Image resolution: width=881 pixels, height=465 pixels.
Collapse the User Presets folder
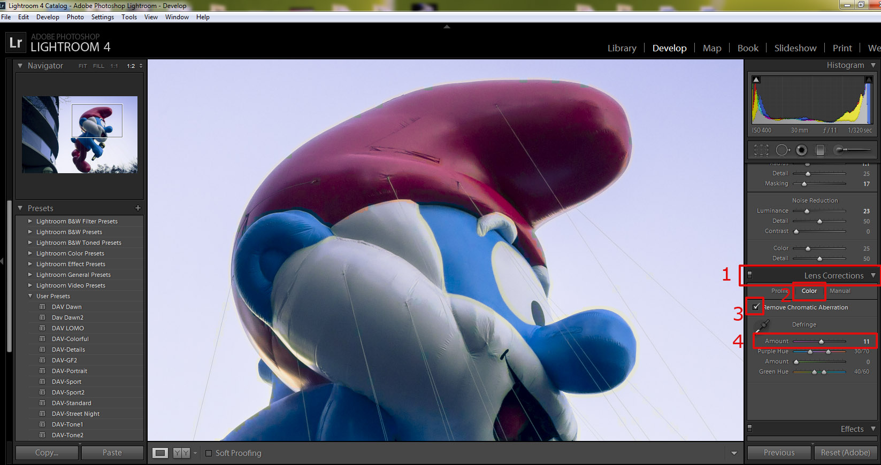pyautogui.click(x=30, y=296)
